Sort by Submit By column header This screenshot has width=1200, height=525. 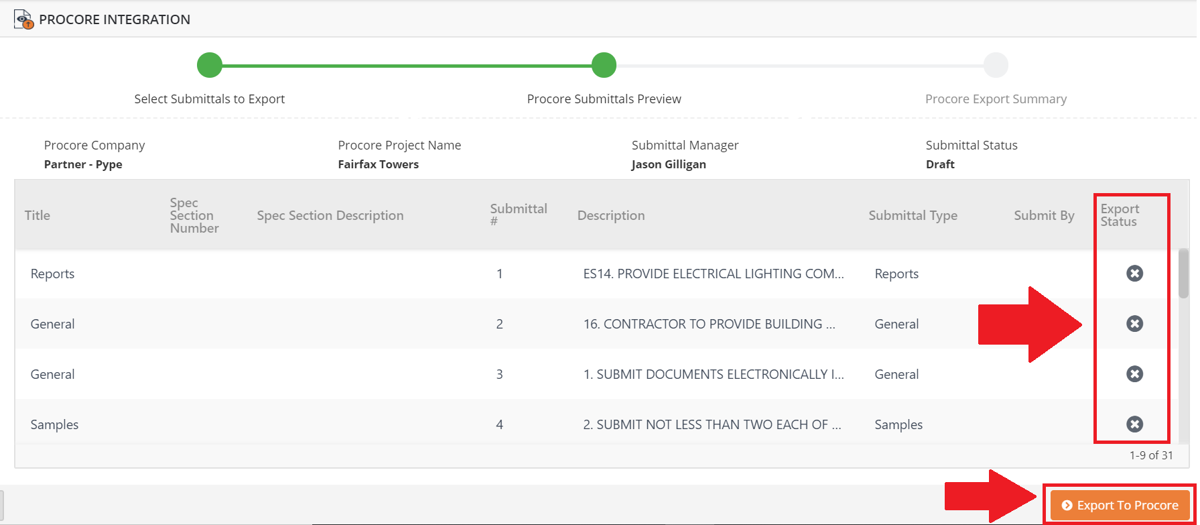(1044, 215)
